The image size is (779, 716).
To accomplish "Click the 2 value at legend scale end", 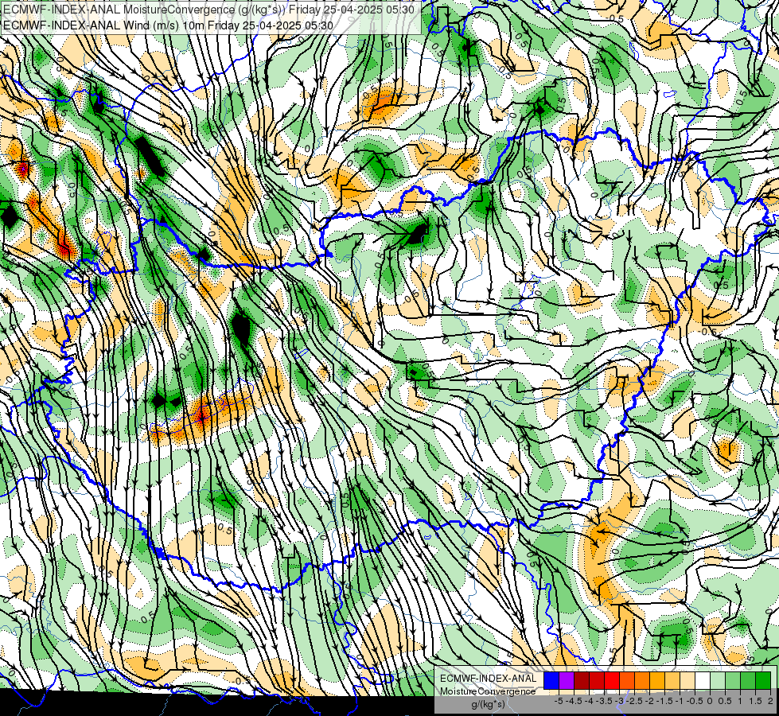I will (770, 701).
